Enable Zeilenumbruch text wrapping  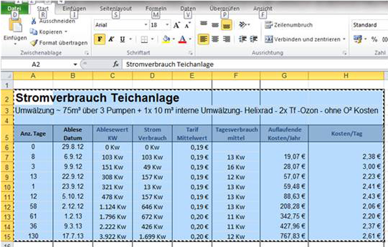coord(288,25)
